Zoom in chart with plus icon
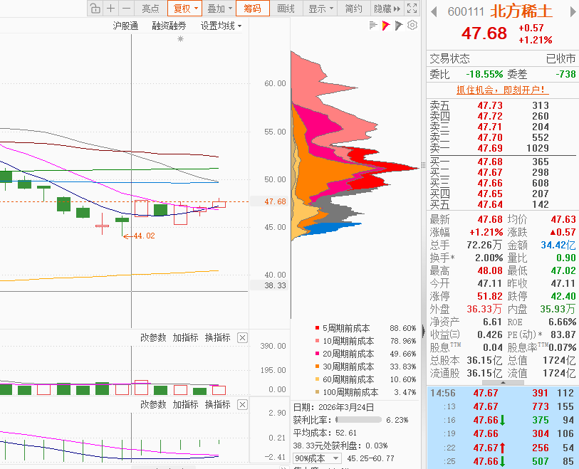The height and width of the screenshot is (469, 579). pyautogui.click(x=111, y=8)
